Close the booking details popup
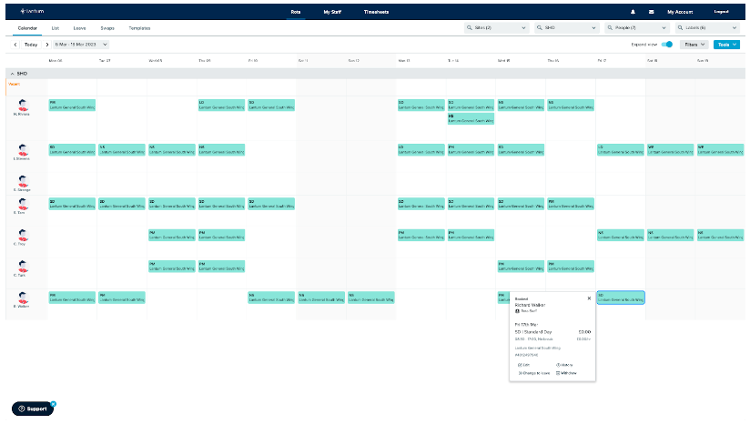The image size is (750, 434). point(589,298)
